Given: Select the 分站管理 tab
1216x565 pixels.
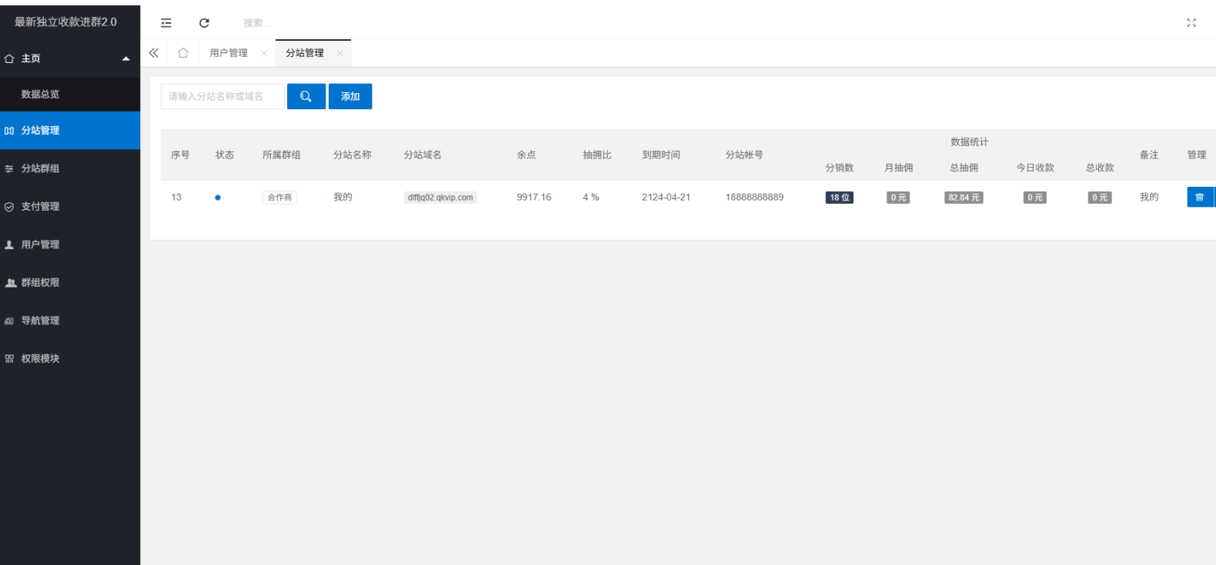Looking at the screenshot, I should pos(305,53).
